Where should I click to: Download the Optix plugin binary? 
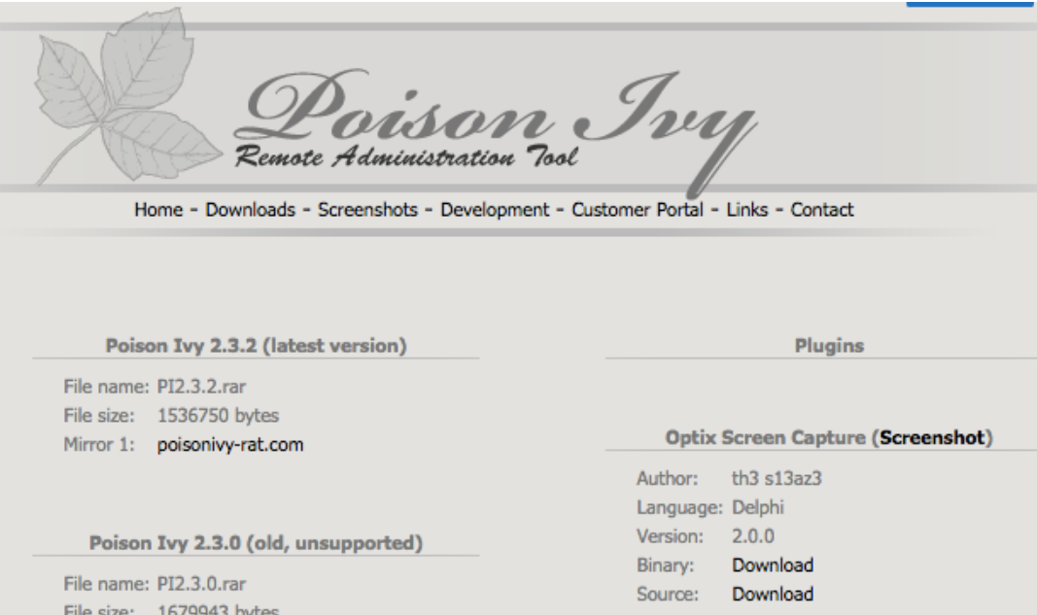pyautogui.click(x=773, y=565)
